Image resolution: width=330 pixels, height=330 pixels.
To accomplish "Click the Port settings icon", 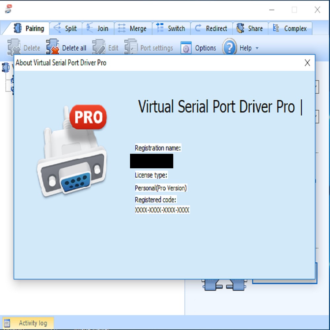I will 131,47.
